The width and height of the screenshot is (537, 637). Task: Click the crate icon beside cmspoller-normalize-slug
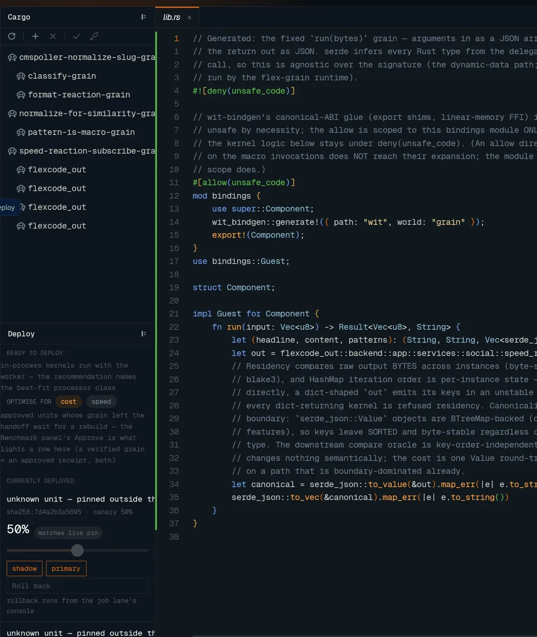pos(12,57)
